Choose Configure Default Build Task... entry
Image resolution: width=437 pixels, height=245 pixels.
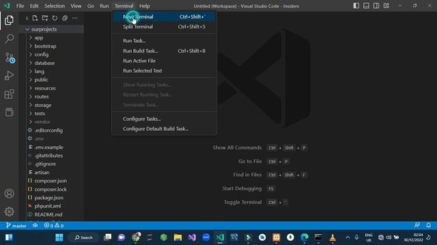click(x=164, y=129)
